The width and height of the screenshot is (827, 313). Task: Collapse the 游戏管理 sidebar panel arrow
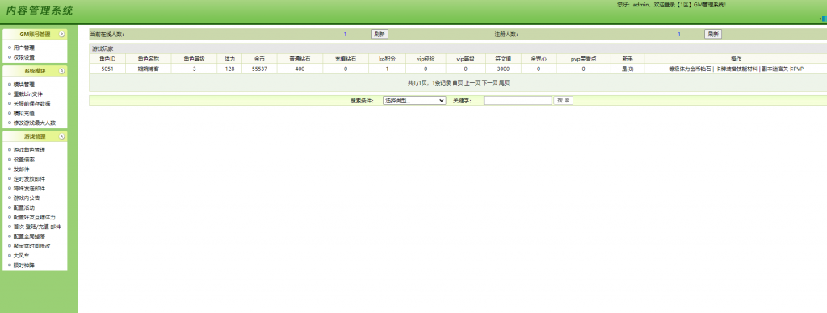(61, 136)
